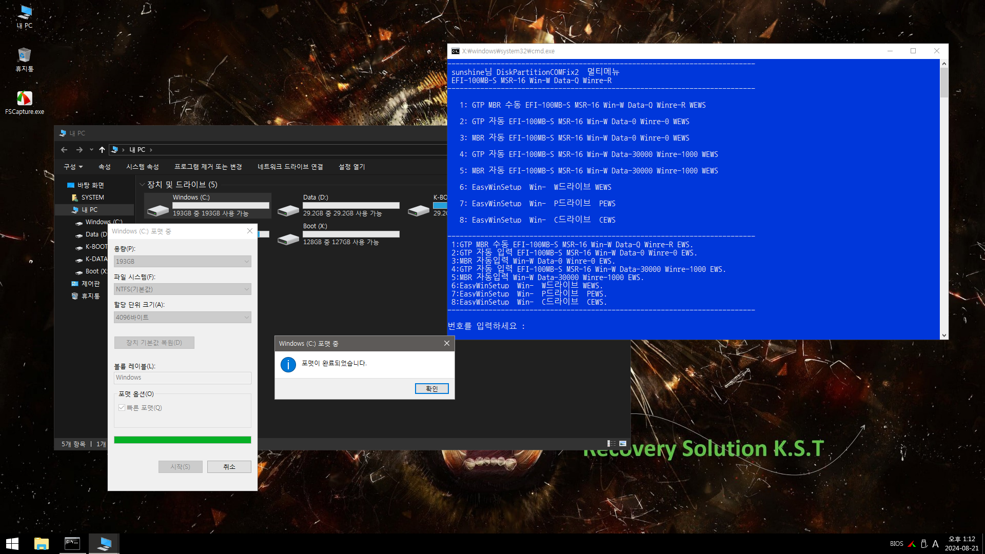Click 네트워크 드라이브 연결 toolbar item
The image size is (985, 554).
[x=290, y=167]
